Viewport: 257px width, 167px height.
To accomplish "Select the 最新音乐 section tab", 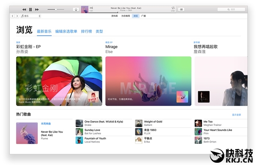I will [x=44, y=31].
